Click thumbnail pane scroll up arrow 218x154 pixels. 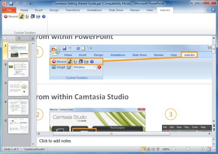pyautogui.click(x=33, y=43)
